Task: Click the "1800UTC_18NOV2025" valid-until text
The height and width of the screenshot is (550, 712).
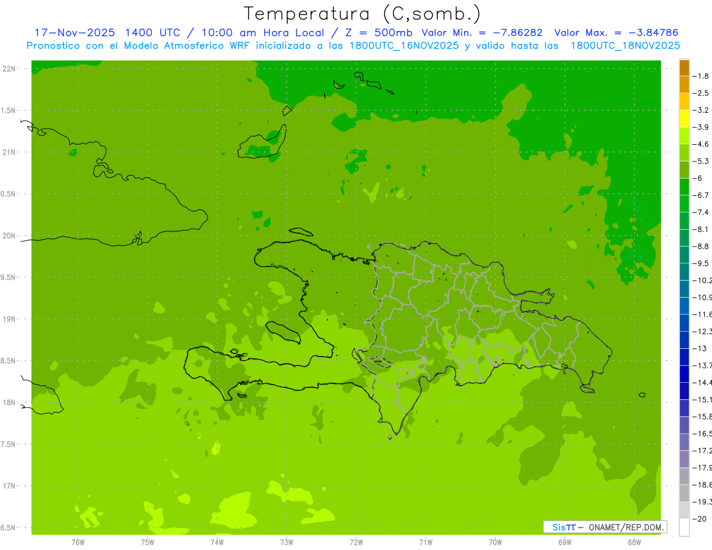Action: [x=625, y=46]
